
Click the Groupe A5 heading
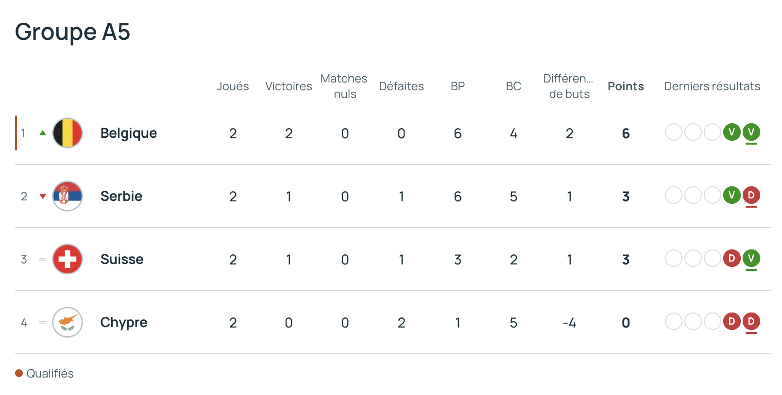coord(73,32)
